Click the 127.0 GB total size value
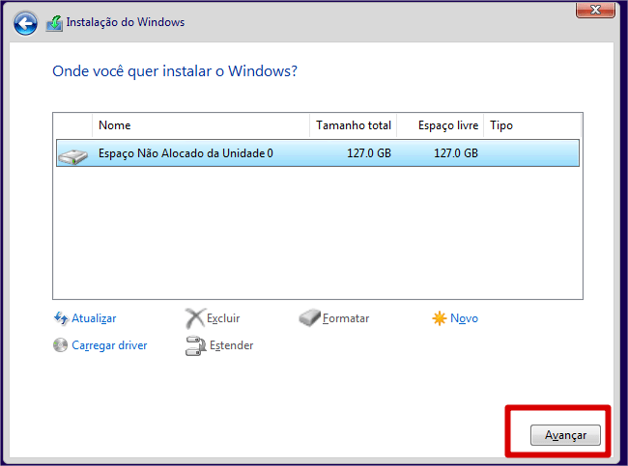This screenshot has height=466, width=628. [x=369, y=153]
